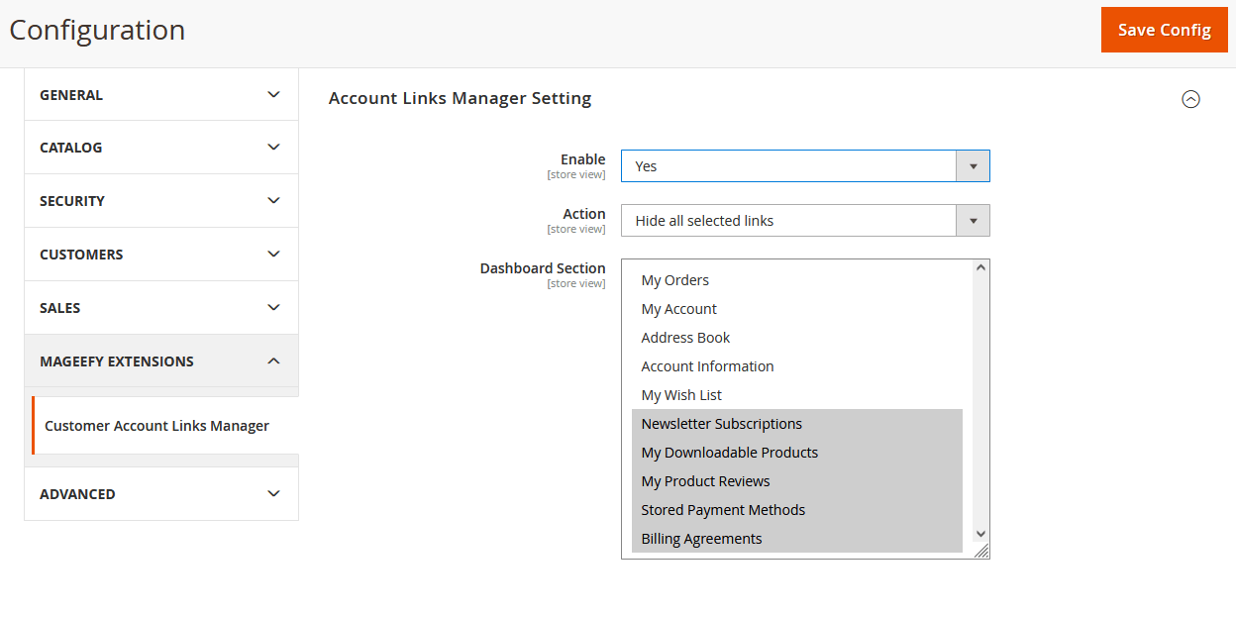
Task: Expand the Catalog configuration section
Action: pyautogui.click(x=161, y=148)
